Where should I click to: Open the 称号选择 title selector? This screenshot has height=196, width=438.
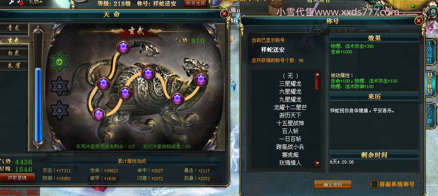pyautogui.click(x=195, y=3)
